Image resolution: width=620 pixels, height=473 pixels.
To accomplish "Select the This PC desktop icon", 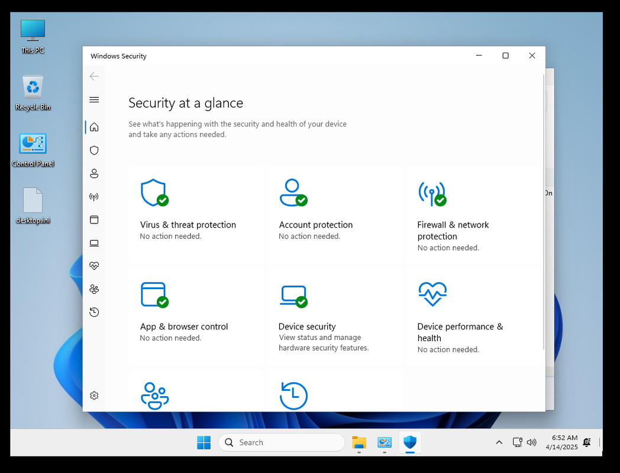I will [33, 36].
